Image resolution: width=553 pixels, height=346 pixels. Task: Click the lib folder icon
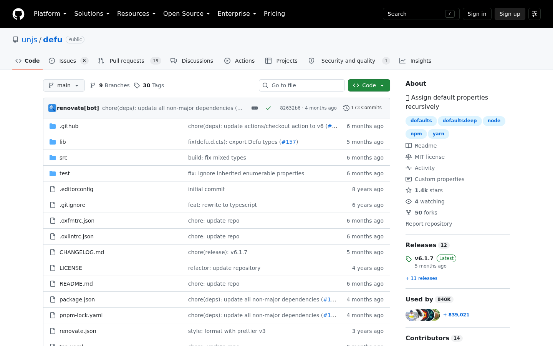53,142
